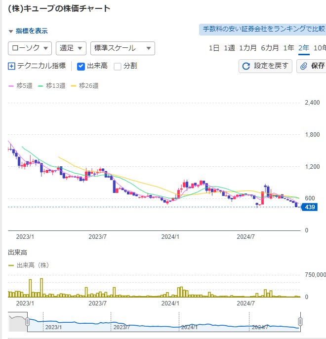
Task: Click the 設定を戻す reset button
Action: click(265, 66)
